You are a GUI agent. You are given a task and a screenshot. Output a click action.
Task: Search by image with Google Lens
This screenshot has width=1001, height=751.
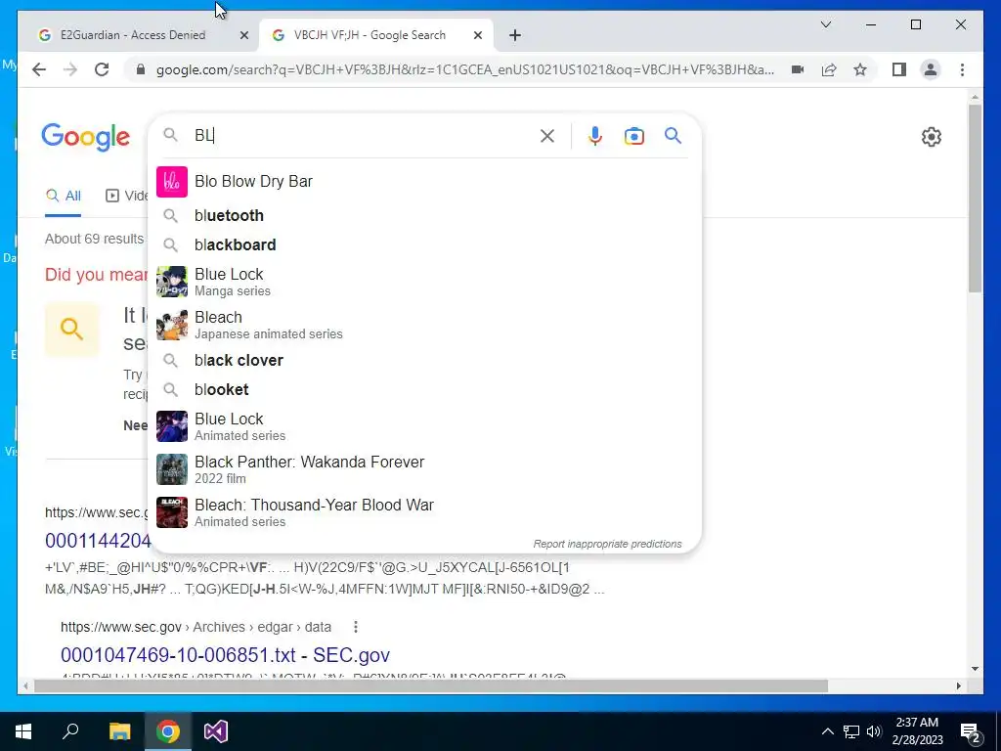click(x=633, y=136)
